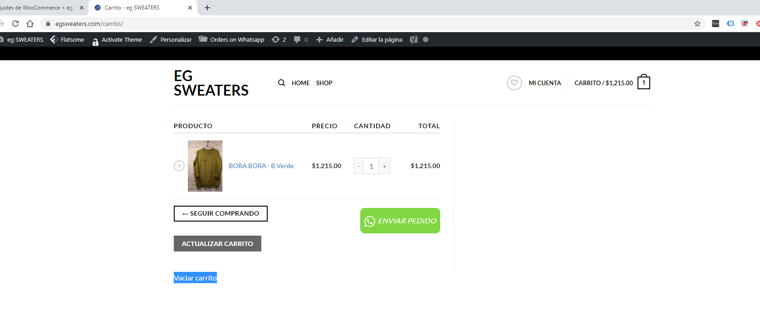
Task: Click the EG SWEATERS site logo
Action: pos(211,83)
